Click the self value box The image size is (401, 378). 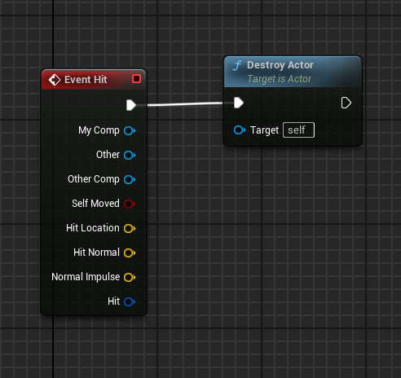(298, 130)
